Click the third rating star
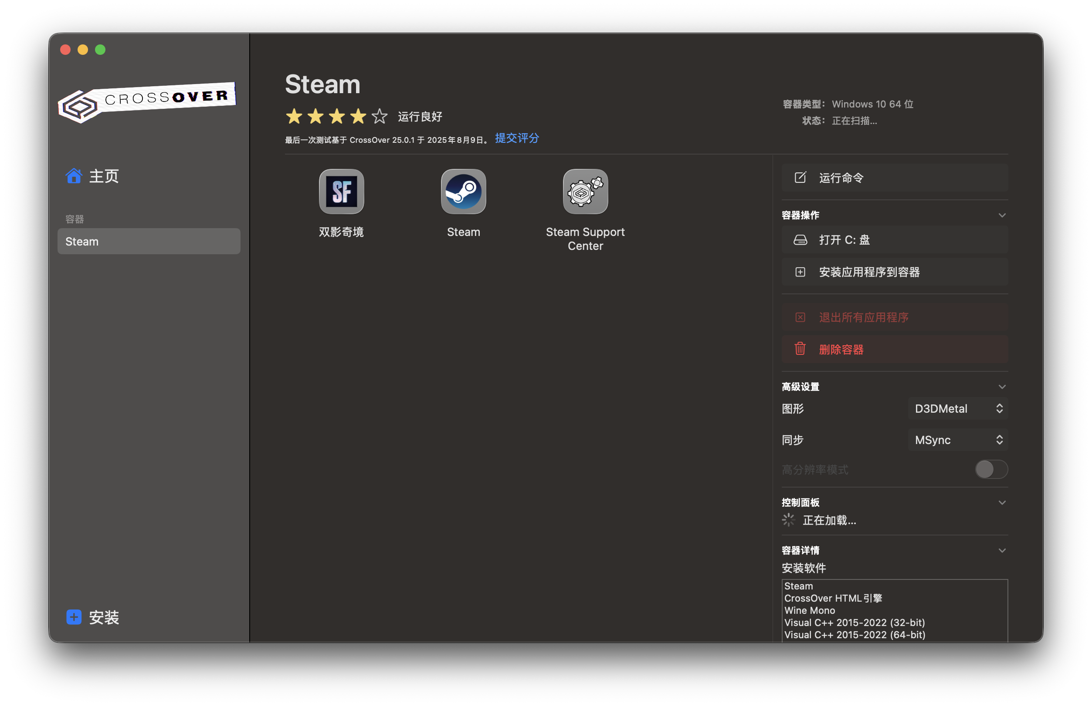The width and height of the screenshot is (1092, 707). 337,117
